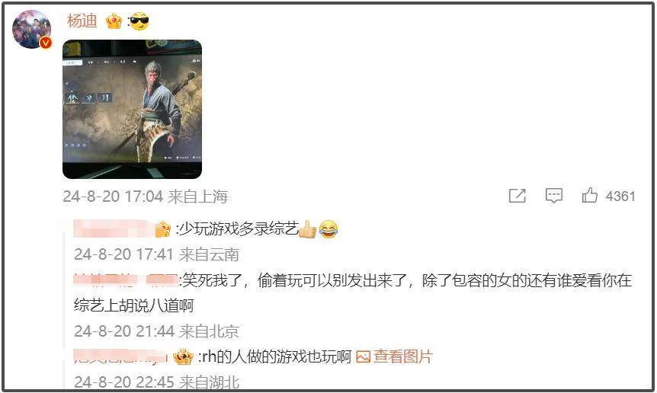
Task: Click laughing tears emoji in first comment
Action: click(x=328, y=229)
